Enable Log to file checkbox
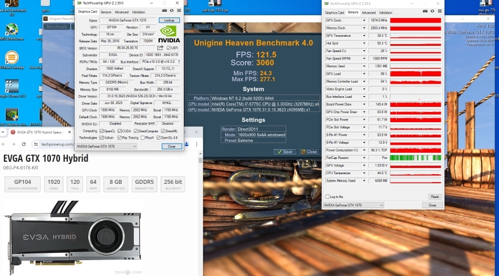The width and height of the screenshot is (499, 276). pyautogui.click(x=327, y=197)
